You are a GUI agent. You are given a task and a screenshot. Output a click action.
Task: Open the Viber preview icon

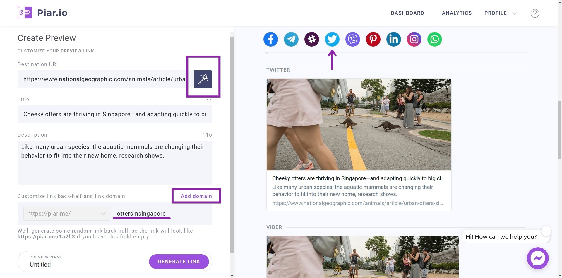[352, 39]
